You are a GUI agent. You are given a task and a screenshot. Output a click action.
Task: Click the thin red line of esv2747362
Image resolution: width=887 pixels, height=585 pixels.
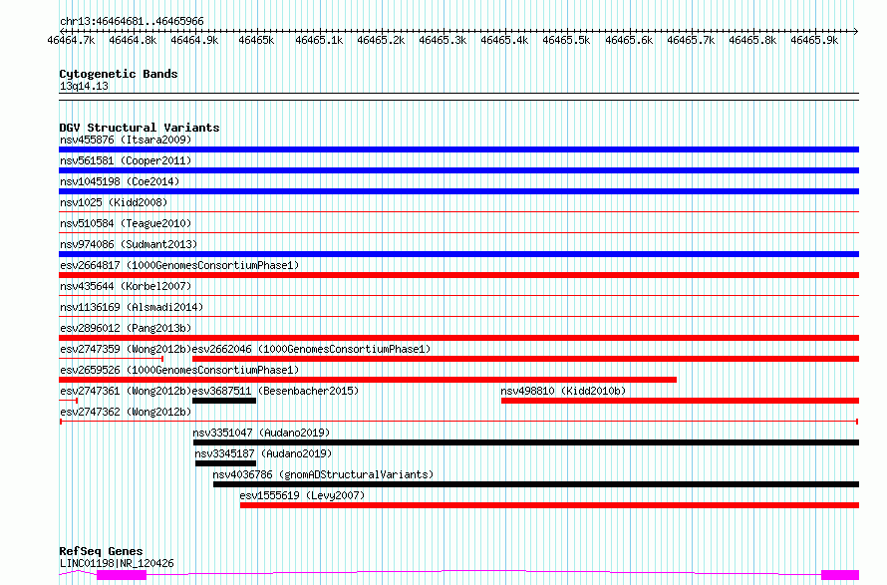coord(458,422)
